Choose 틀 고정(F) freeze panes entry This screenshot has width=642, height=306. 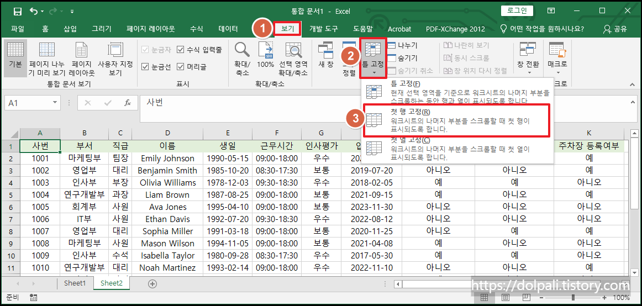pos(458,92)
